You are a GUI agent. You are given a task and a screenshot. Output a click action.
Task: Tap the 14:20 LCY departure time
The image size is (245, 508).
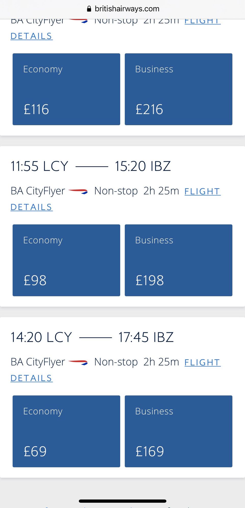click(41, 337)
